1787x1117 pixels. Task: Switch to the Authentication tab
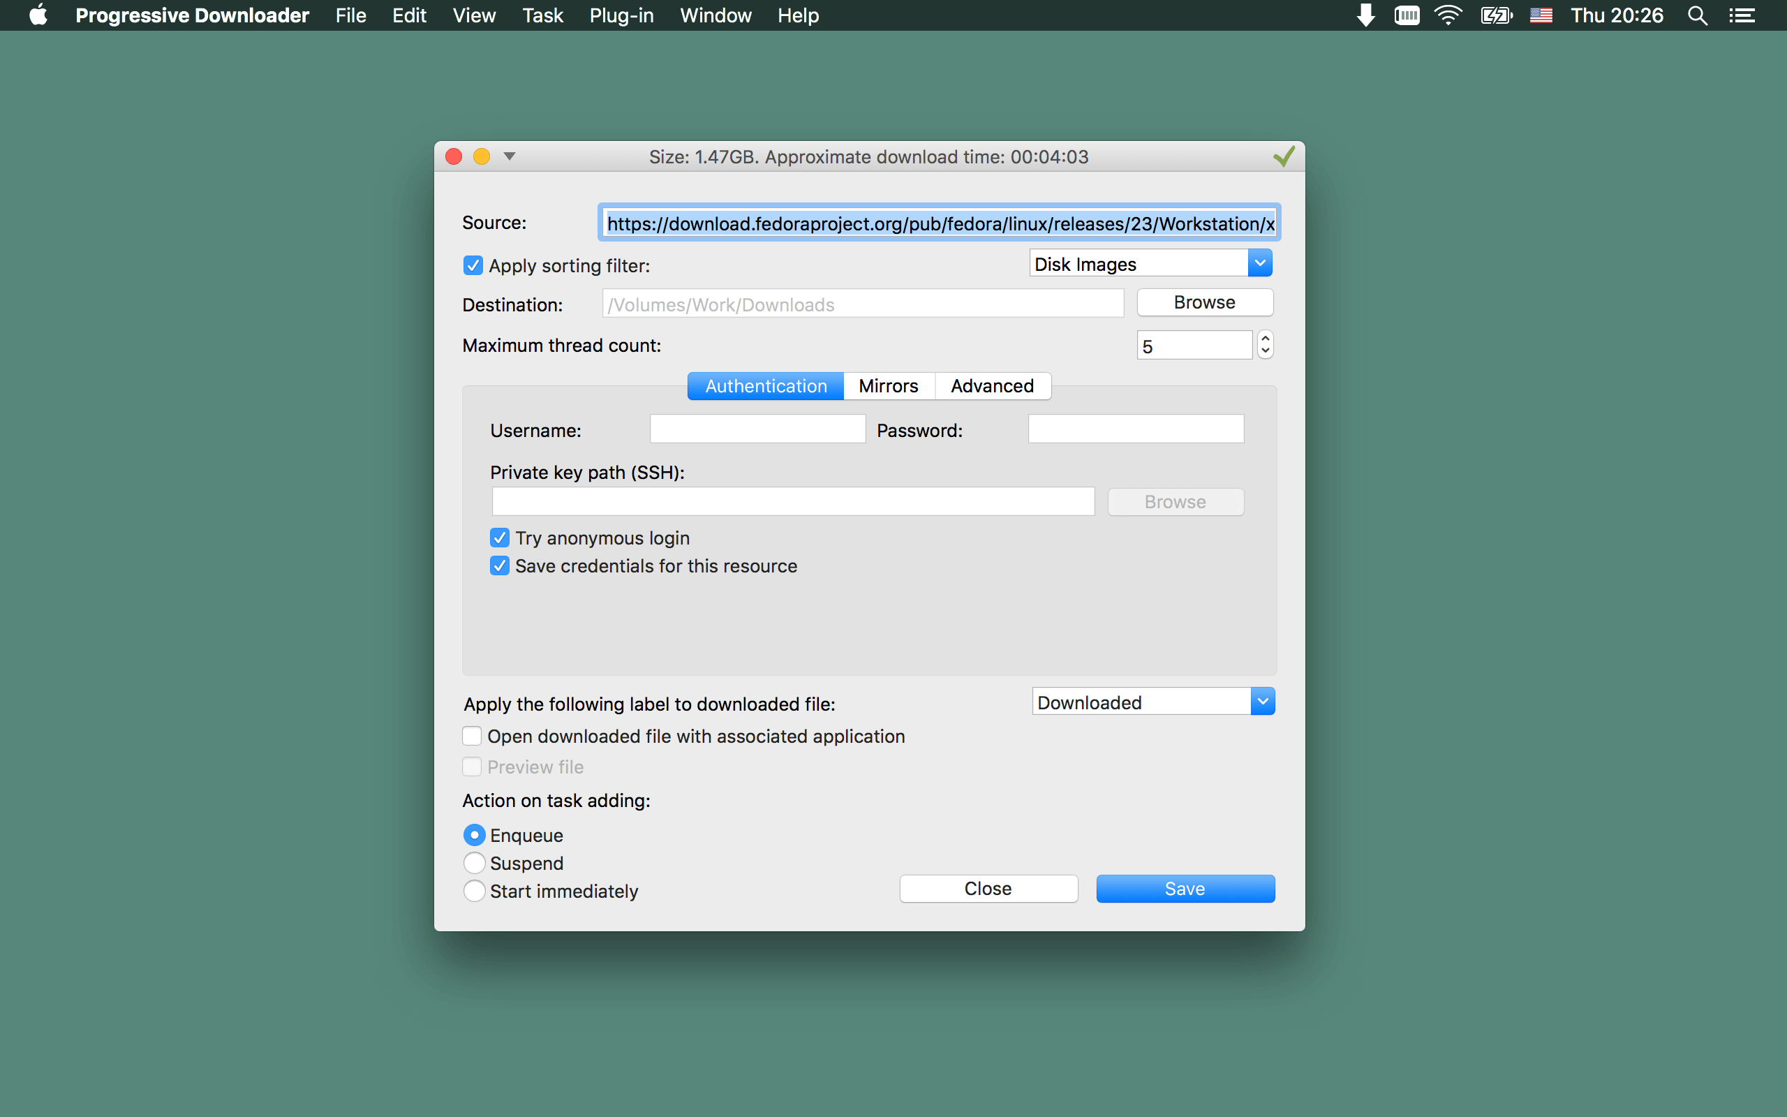[x=766, y=385]
